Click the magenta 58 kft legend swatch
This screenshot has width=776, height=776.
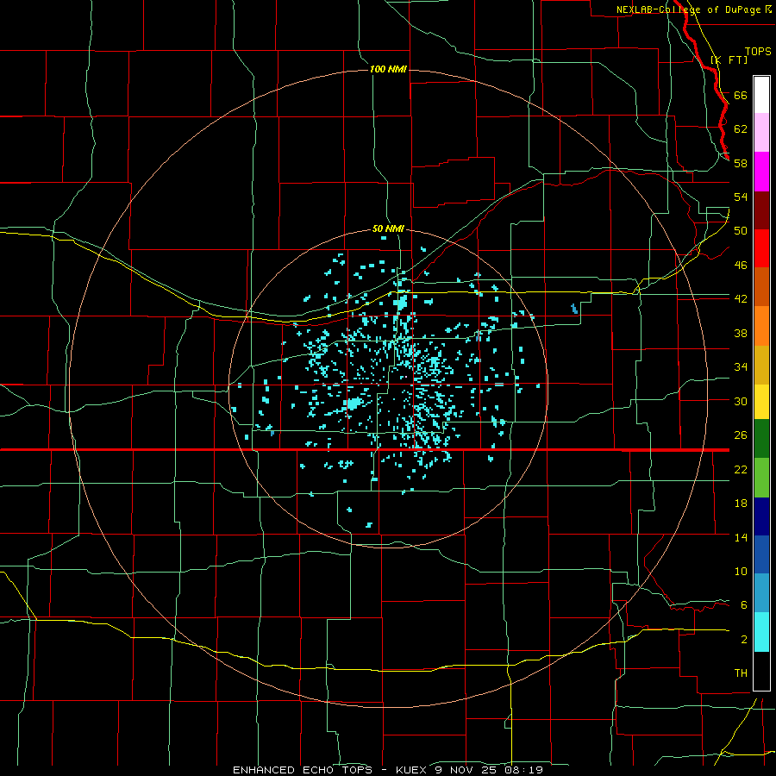761,172
